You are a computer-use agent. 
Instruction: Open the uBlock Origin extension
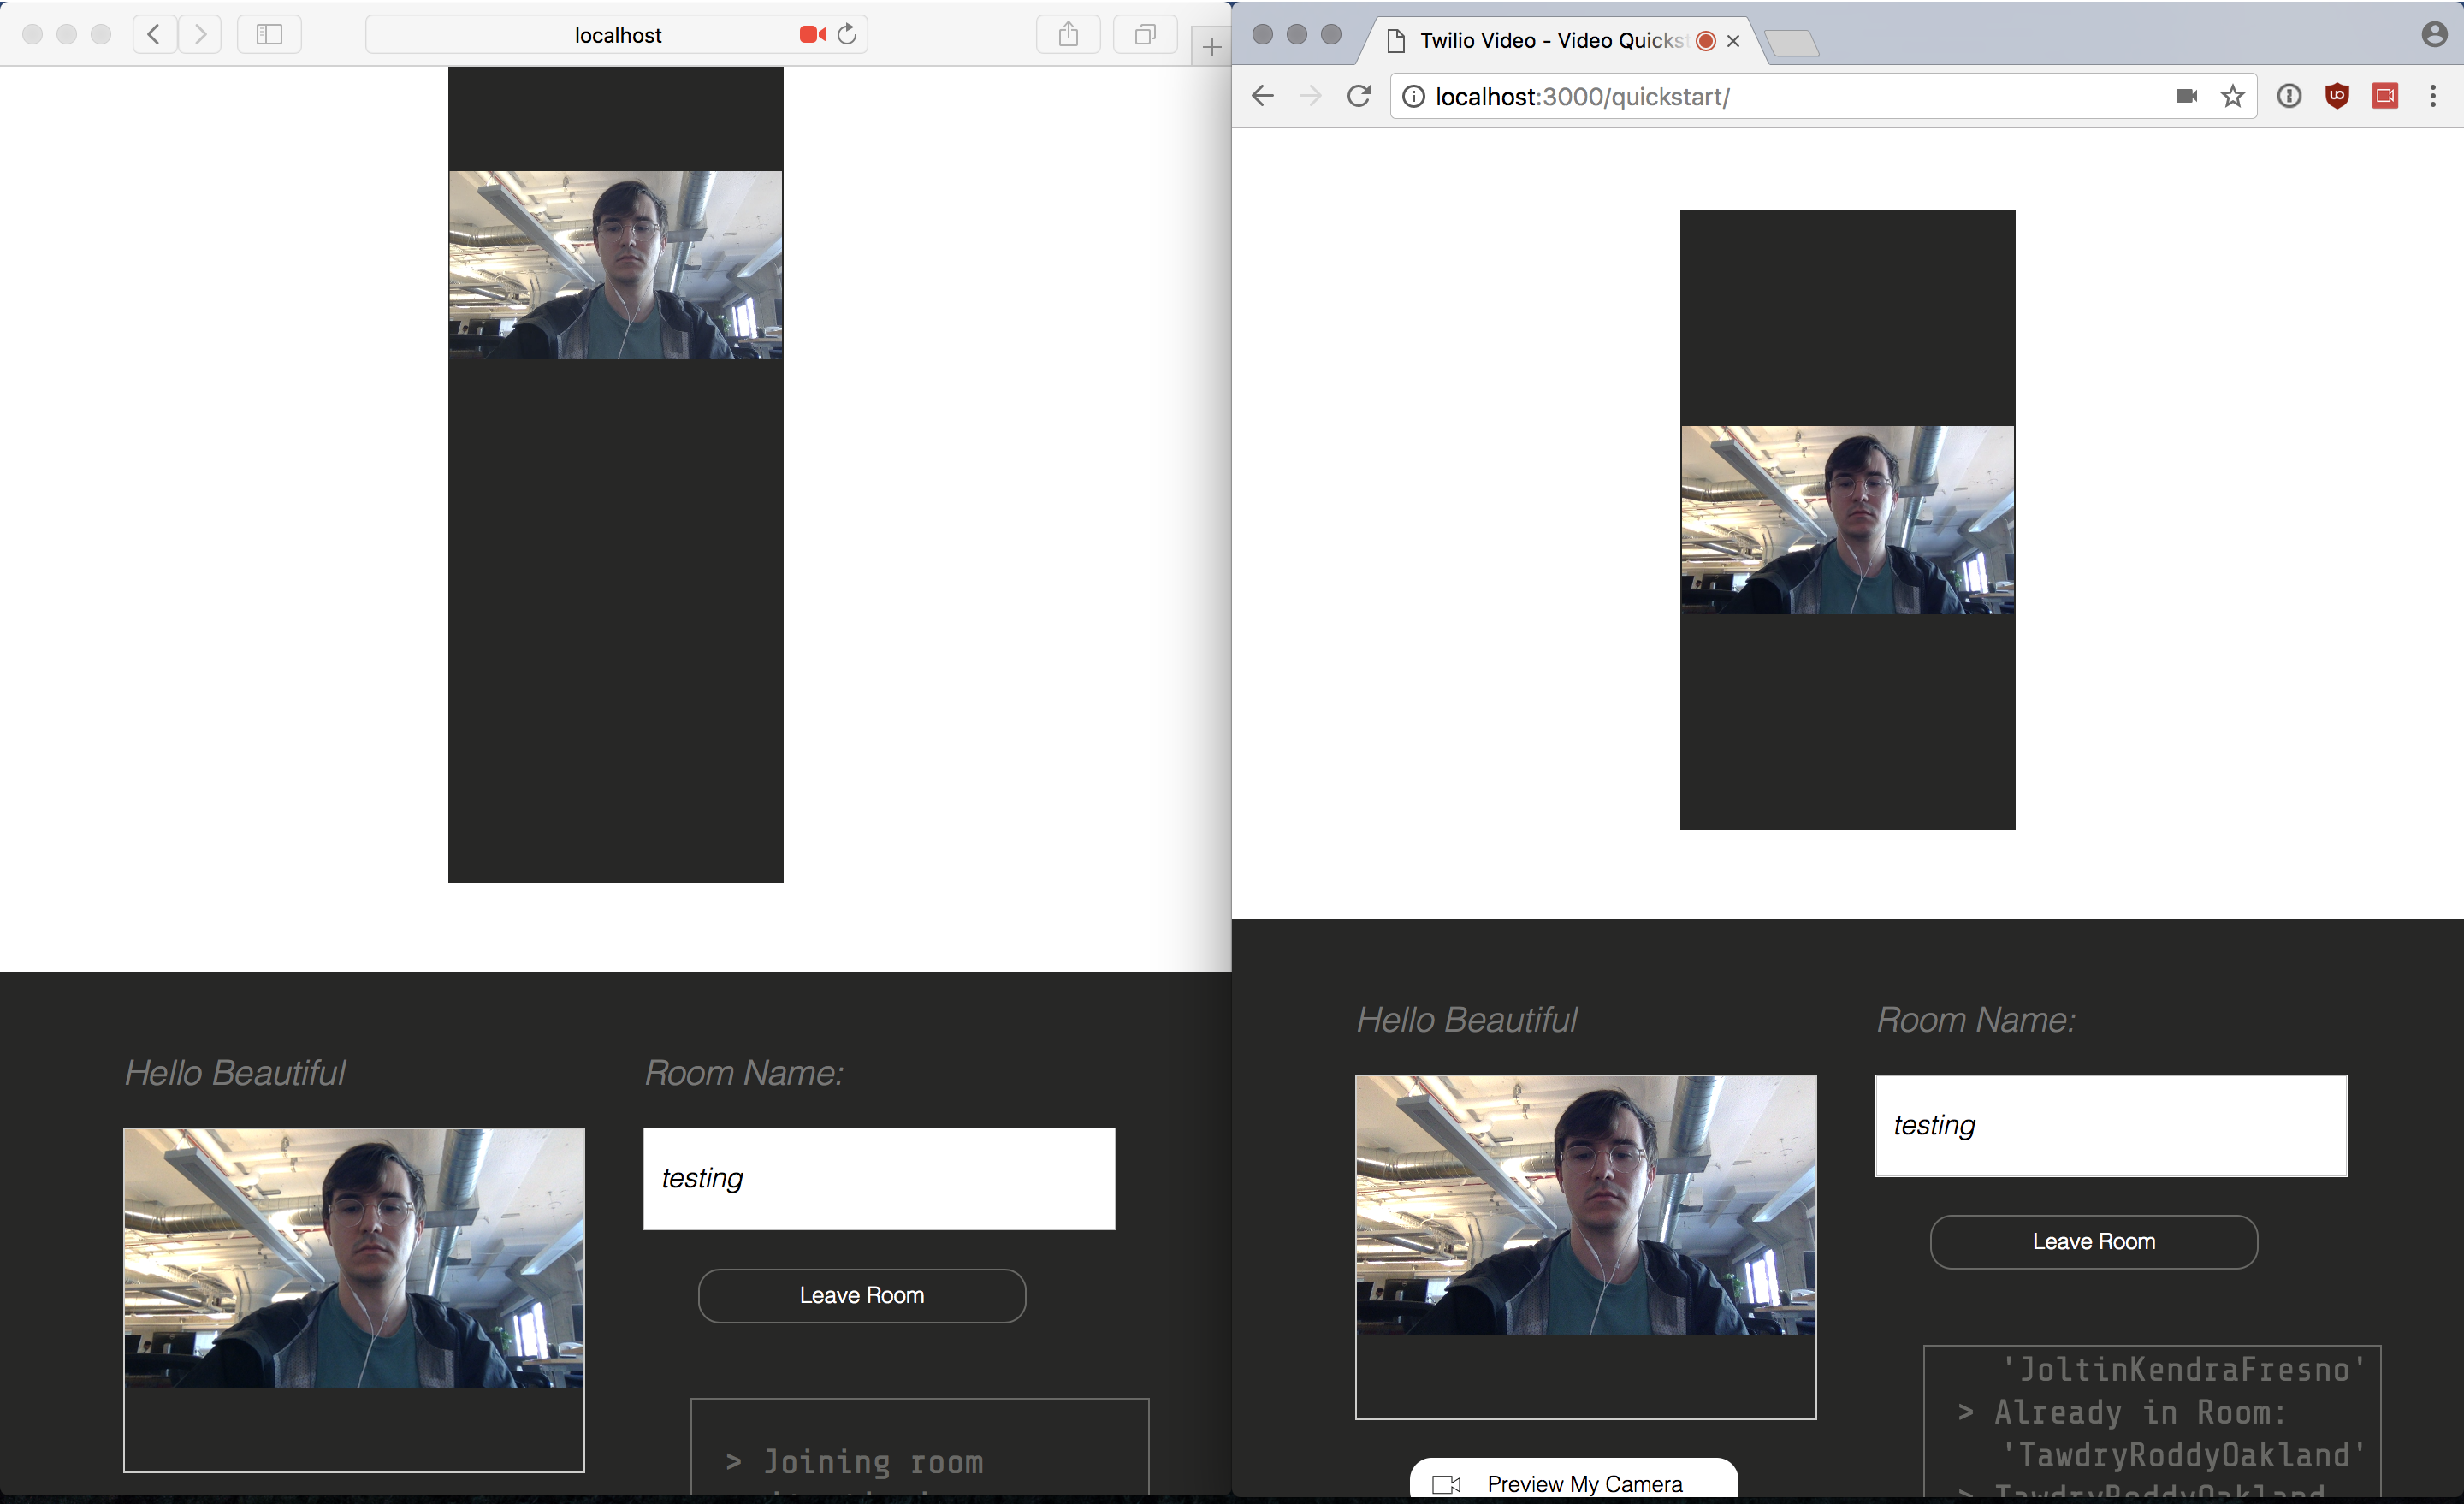2337,96
